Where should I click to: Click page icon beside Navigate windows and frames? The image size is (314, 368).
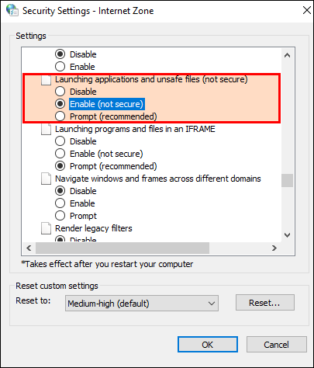click(46, 179)
